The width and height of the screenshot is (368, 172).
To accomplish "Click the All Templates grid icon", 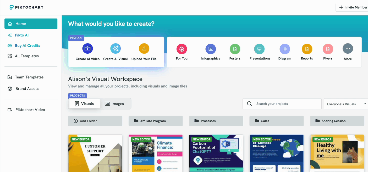I will coord(10,56).
